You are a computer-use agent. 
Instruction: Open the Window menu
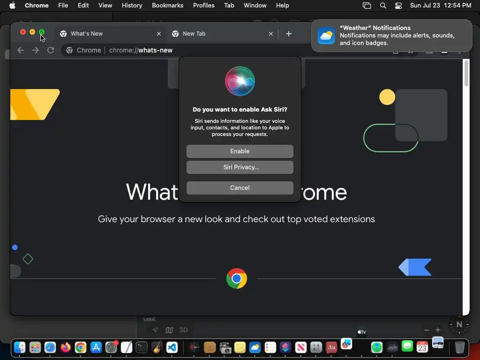[255, 6]
